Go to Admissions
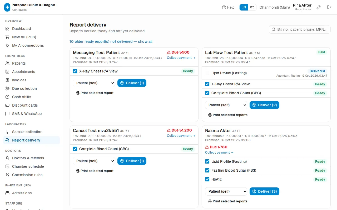 click(x=32, y=193)
